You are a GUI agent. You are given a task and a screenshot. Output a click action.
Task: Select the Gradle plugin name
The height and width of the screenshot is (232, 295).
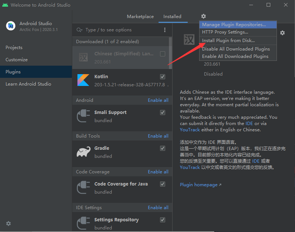pos(102,148)
